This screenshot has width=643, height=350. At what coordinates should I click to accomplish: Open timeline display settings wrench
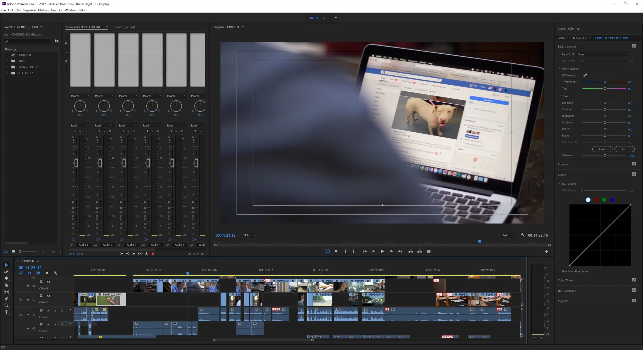[55, 273]
